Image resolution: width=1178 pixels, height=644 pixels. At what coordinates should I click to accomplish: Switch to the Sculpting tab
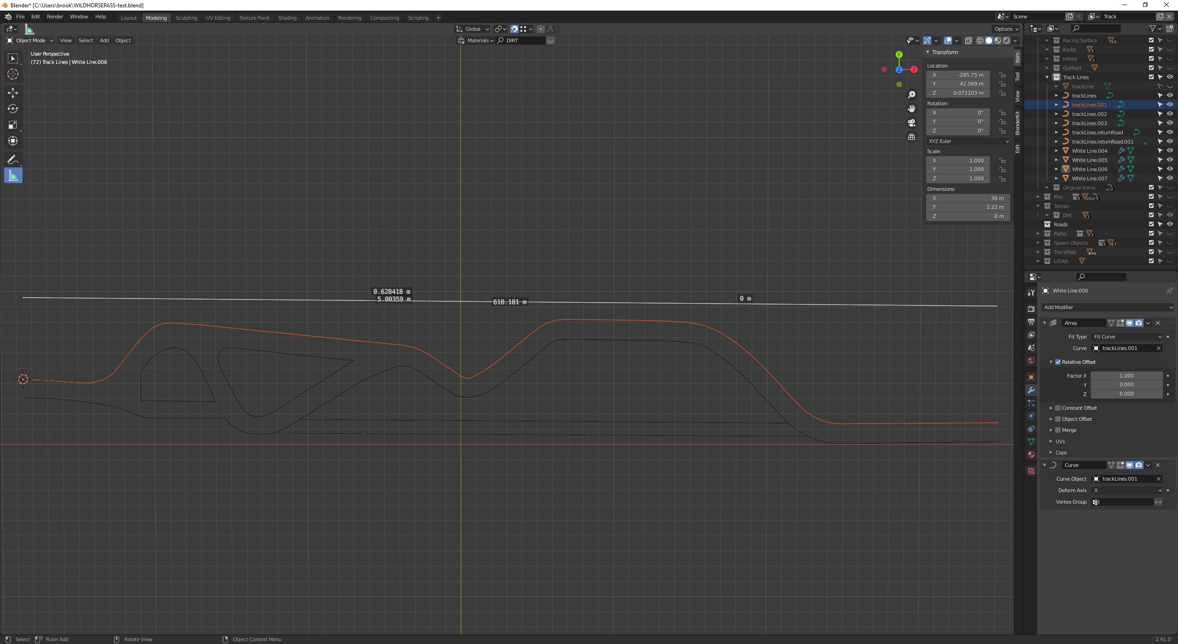click(186, 17)
